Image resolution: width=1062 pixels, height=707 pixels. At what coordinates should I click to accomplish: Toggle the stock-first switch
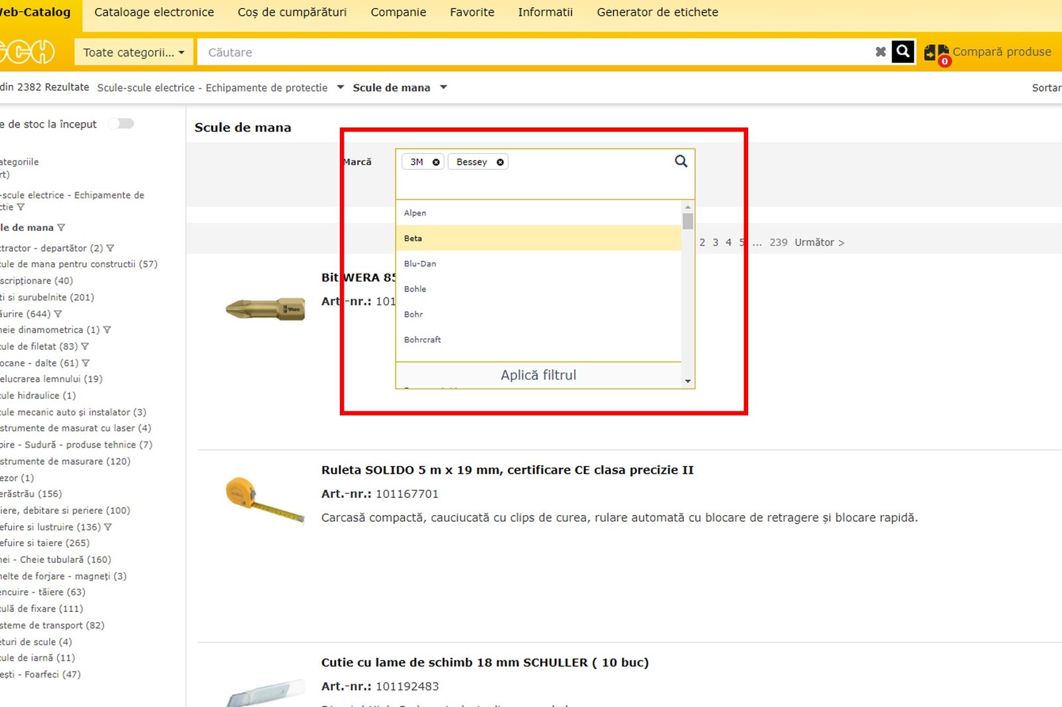(122, 123)
